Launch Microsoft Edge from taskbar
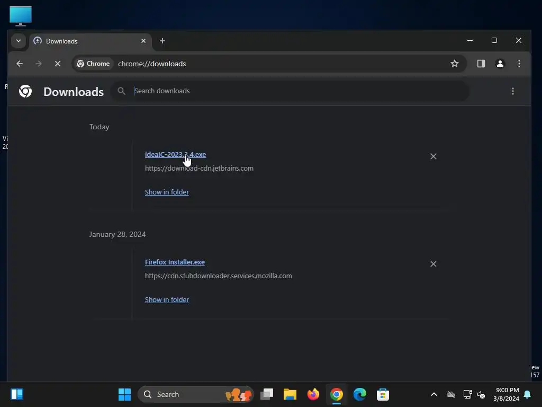The width and height of the screenshot is (542, 407). [359, 394]
